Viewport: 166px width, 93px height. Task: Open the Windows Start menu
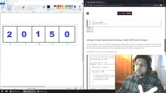tap(2, 91)
